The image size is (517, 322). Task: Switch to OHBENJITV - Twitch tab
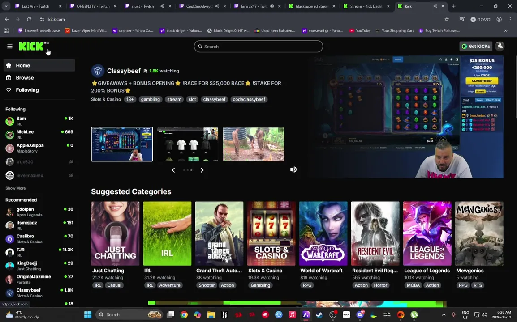pos(93,6)
